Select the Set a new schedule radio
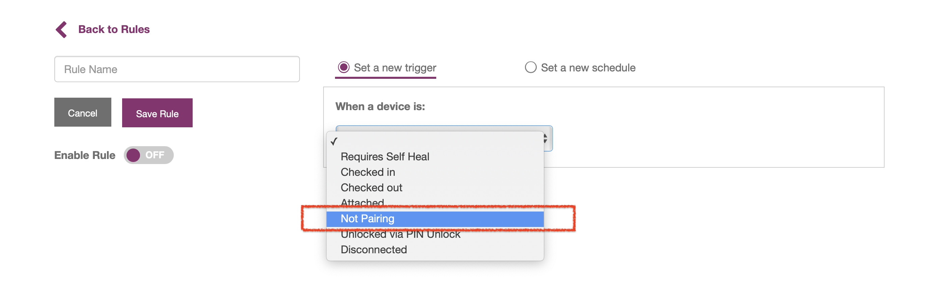Viewport: 948px width, 291px height. tap(530, 67)
